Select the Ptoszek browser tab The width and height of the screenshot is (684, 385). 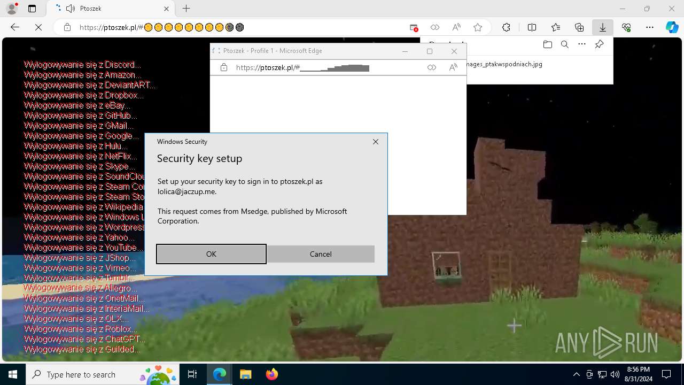click(x=110, y=9)
